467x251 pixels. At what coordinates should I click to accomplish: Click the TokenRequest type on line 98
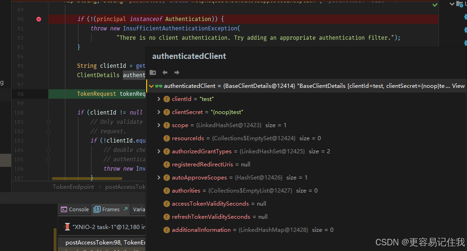pyautogui.click(x=96, y=94)
